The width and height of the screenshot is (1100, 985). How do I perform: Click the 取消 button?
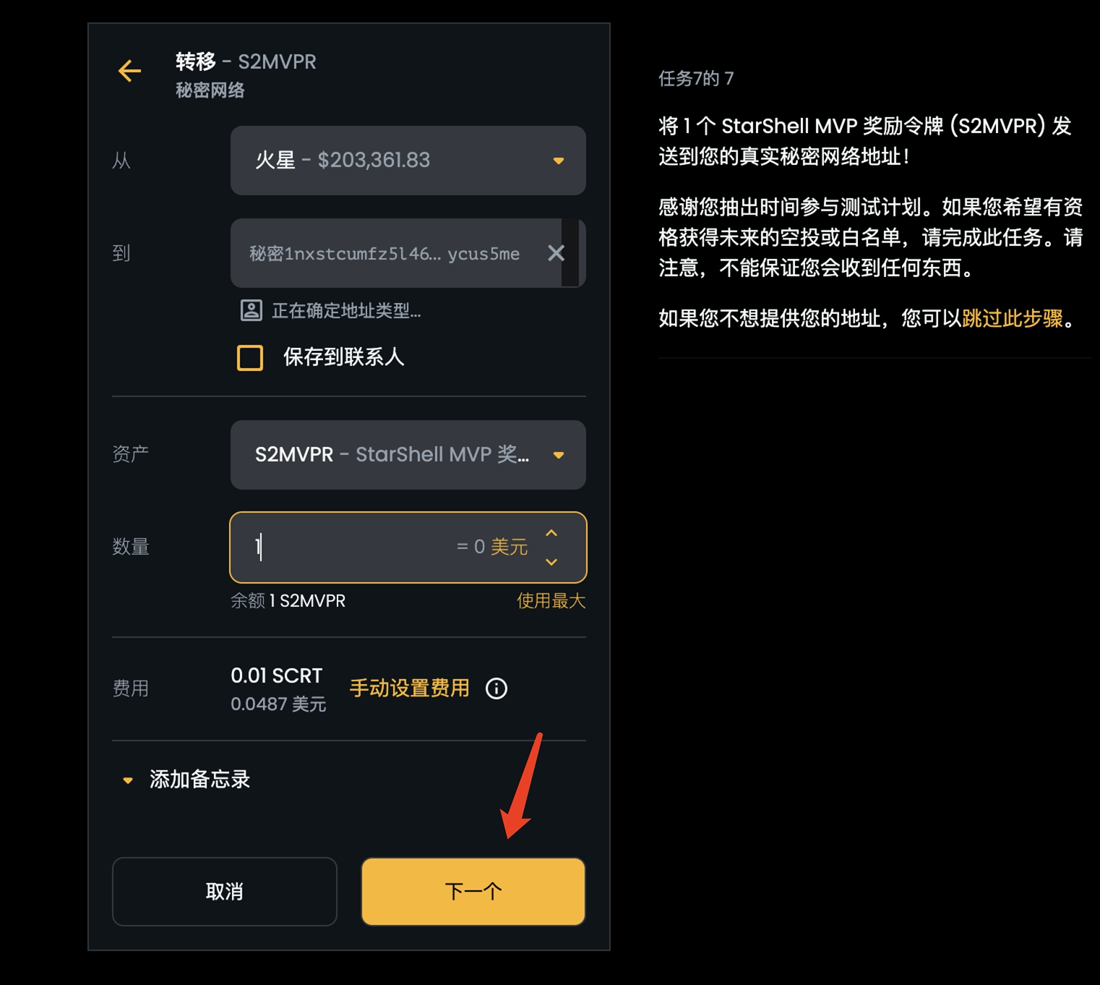[x=225, y=891]
